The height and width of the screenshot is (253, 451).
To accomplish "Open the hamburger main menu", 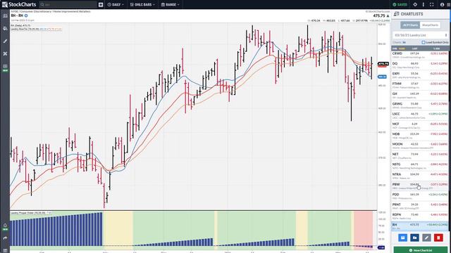I will (x=448, y=5).
